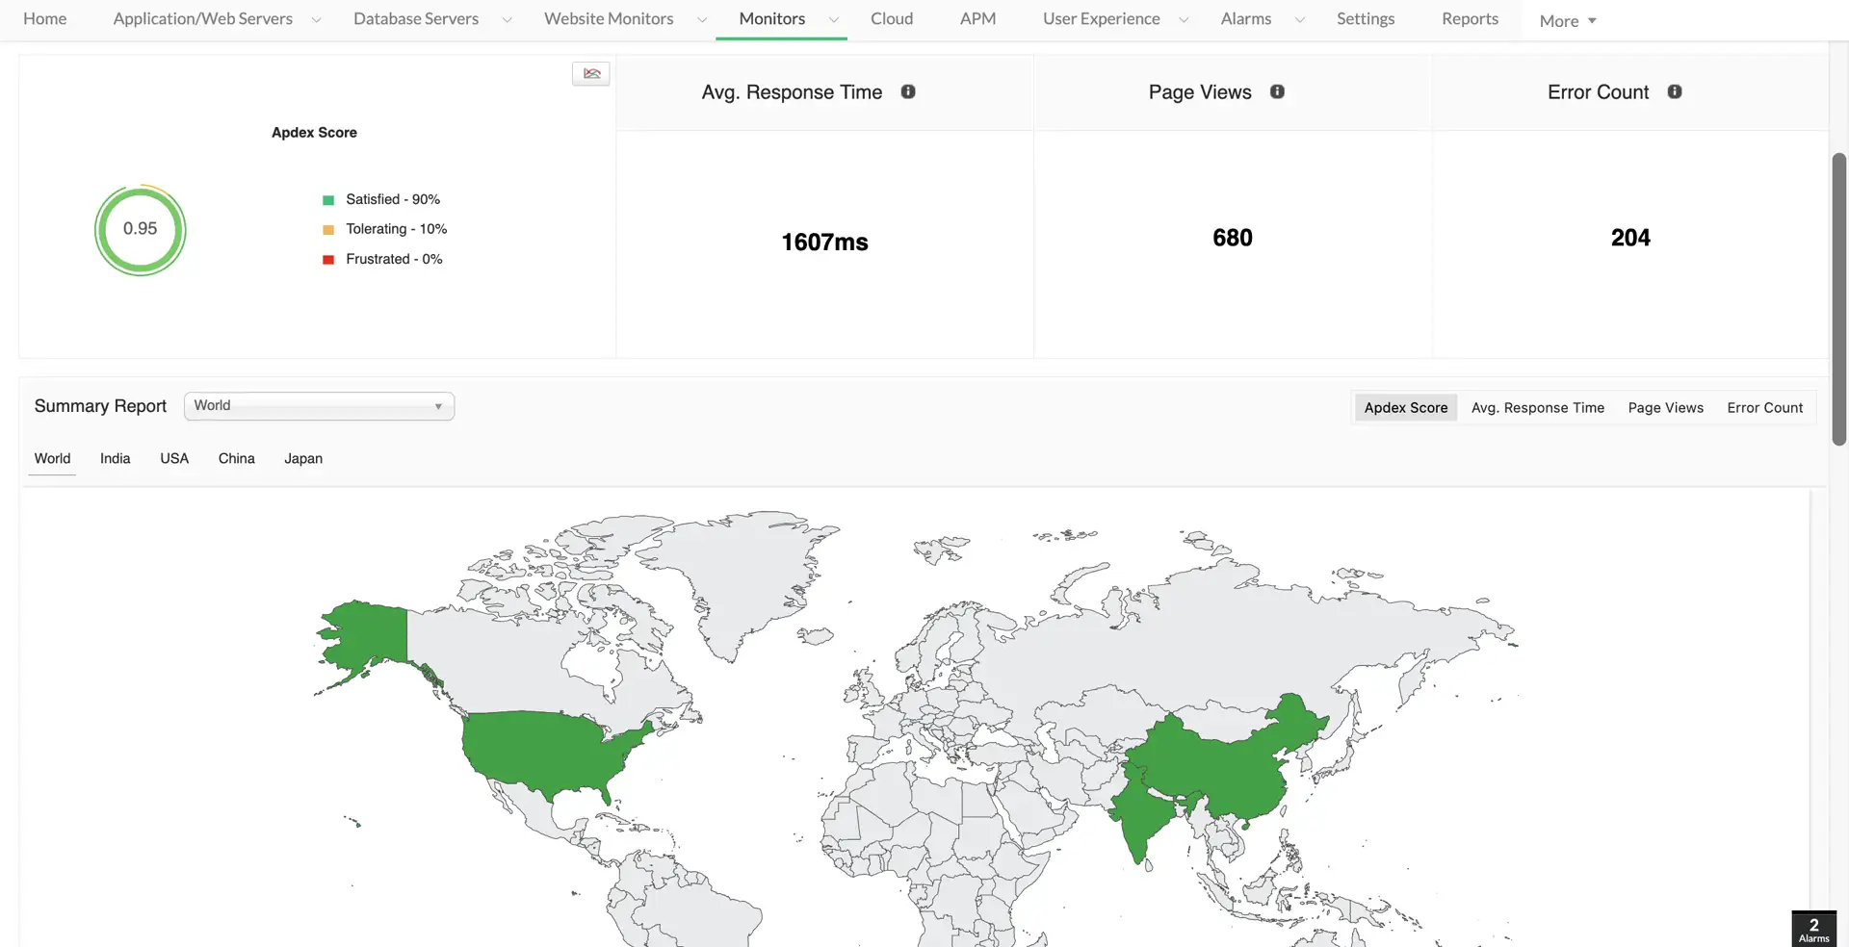Click the Apdex Score chart icon
The height and width of the screenshot is (947, 1849).
(591, 73)
